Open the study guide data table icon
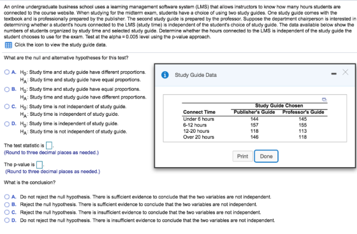The height and width of the screenshot is (234, 357). coord(8,45)
